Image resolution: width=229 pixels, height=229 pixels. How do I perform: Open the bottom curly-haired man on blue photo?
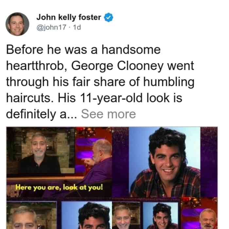[87, 215]
